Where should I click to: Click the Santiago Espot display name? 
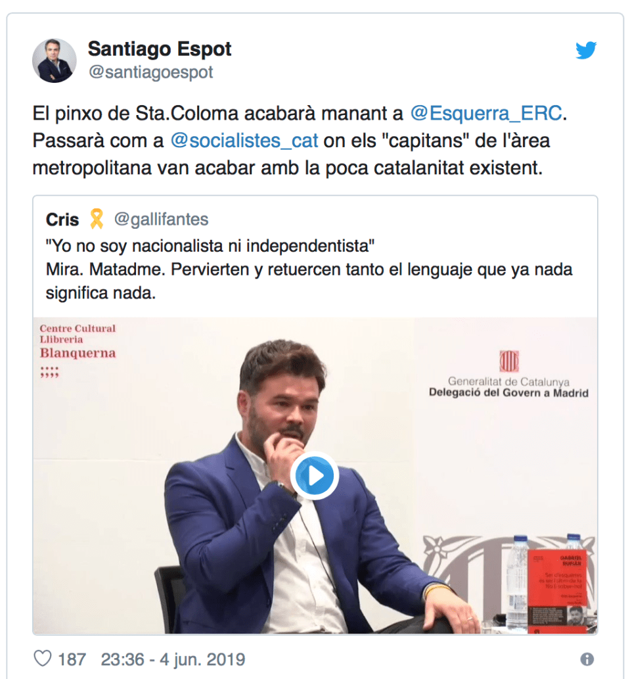click(160, 49)
